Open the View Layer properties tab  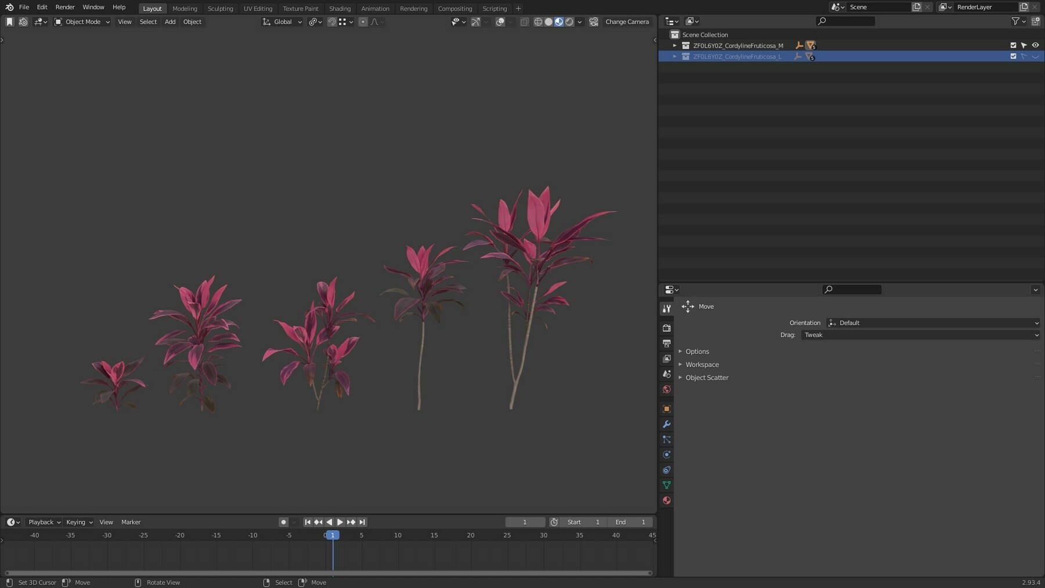coord(666,359)
